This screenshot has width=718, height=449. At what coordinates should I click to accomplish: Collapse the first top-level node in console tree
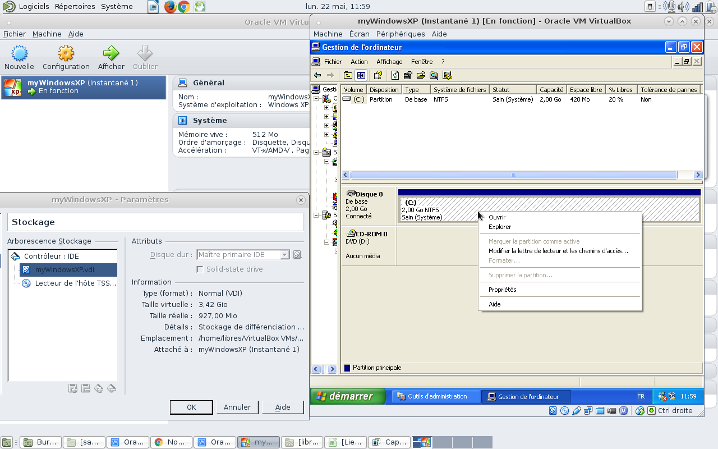[x=316, y=99]
